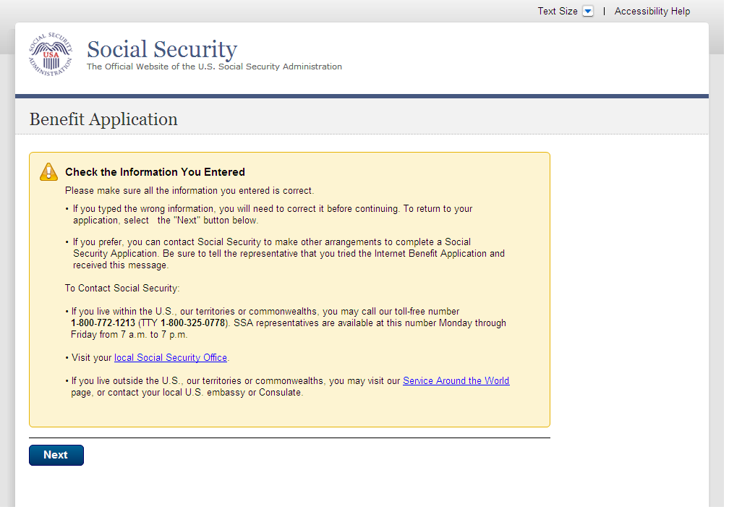Click the yellow warning triangle icon
The image size is (729, 512).
48,171
